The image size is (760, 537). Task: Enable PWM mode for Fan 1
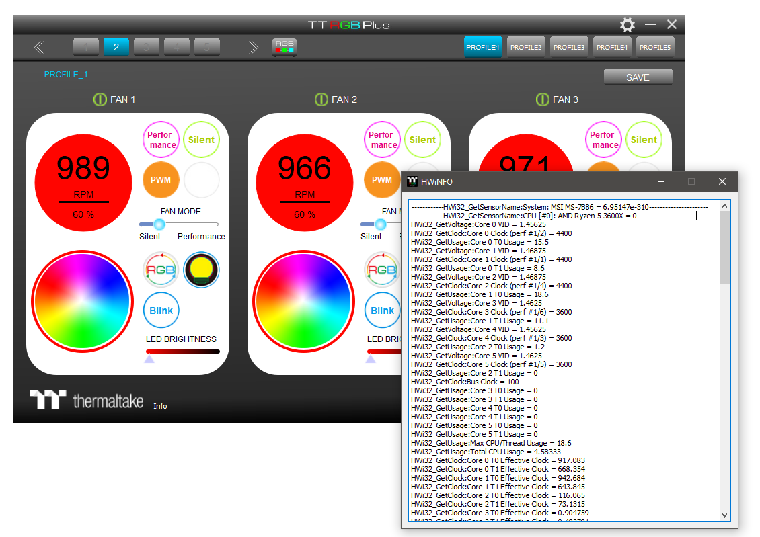pos(161,180)
